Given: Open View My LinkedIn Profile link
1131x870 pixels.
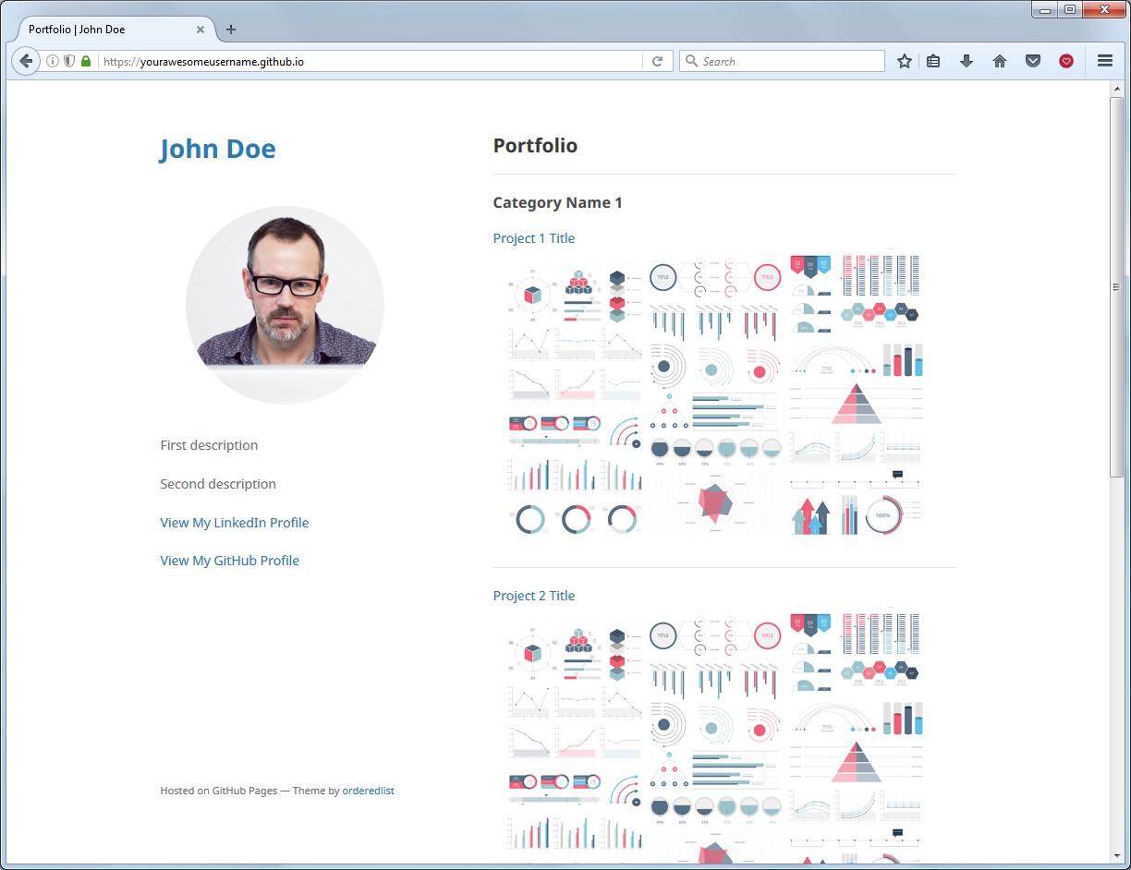Looking at the screenshot, I should pyautogui.click(x=234, y=523).
